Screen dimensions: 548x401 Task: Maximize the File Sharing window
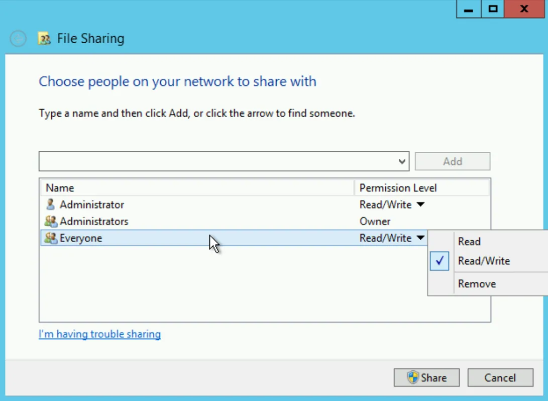(493, 9)
